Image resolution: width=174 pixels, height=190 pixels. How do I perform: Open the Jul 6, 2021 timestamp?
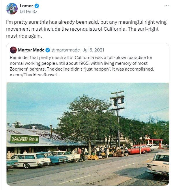click(x=93, y=50)
